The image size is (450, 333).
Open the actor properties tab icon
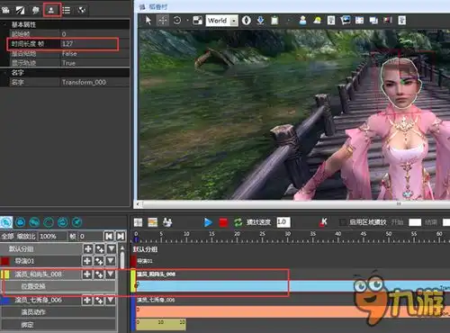(x=51, y=10)
